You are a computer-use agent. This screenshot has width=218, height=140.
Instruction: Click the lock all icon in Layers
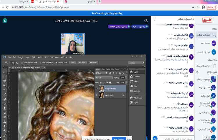coord(110,83)
